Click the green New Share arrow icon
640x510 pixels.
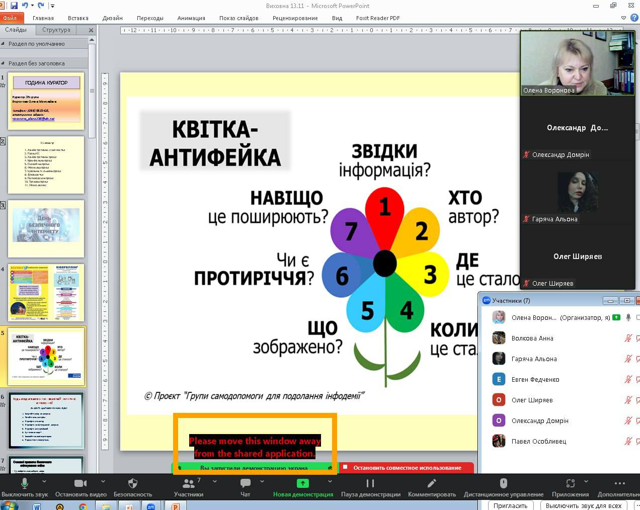tap(302, 483)
